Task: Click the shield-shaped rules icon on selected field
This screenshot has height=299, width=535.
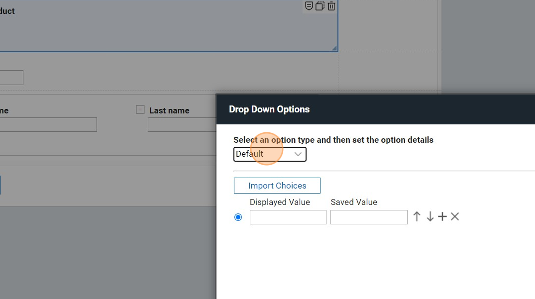Action: pos(309,6)
